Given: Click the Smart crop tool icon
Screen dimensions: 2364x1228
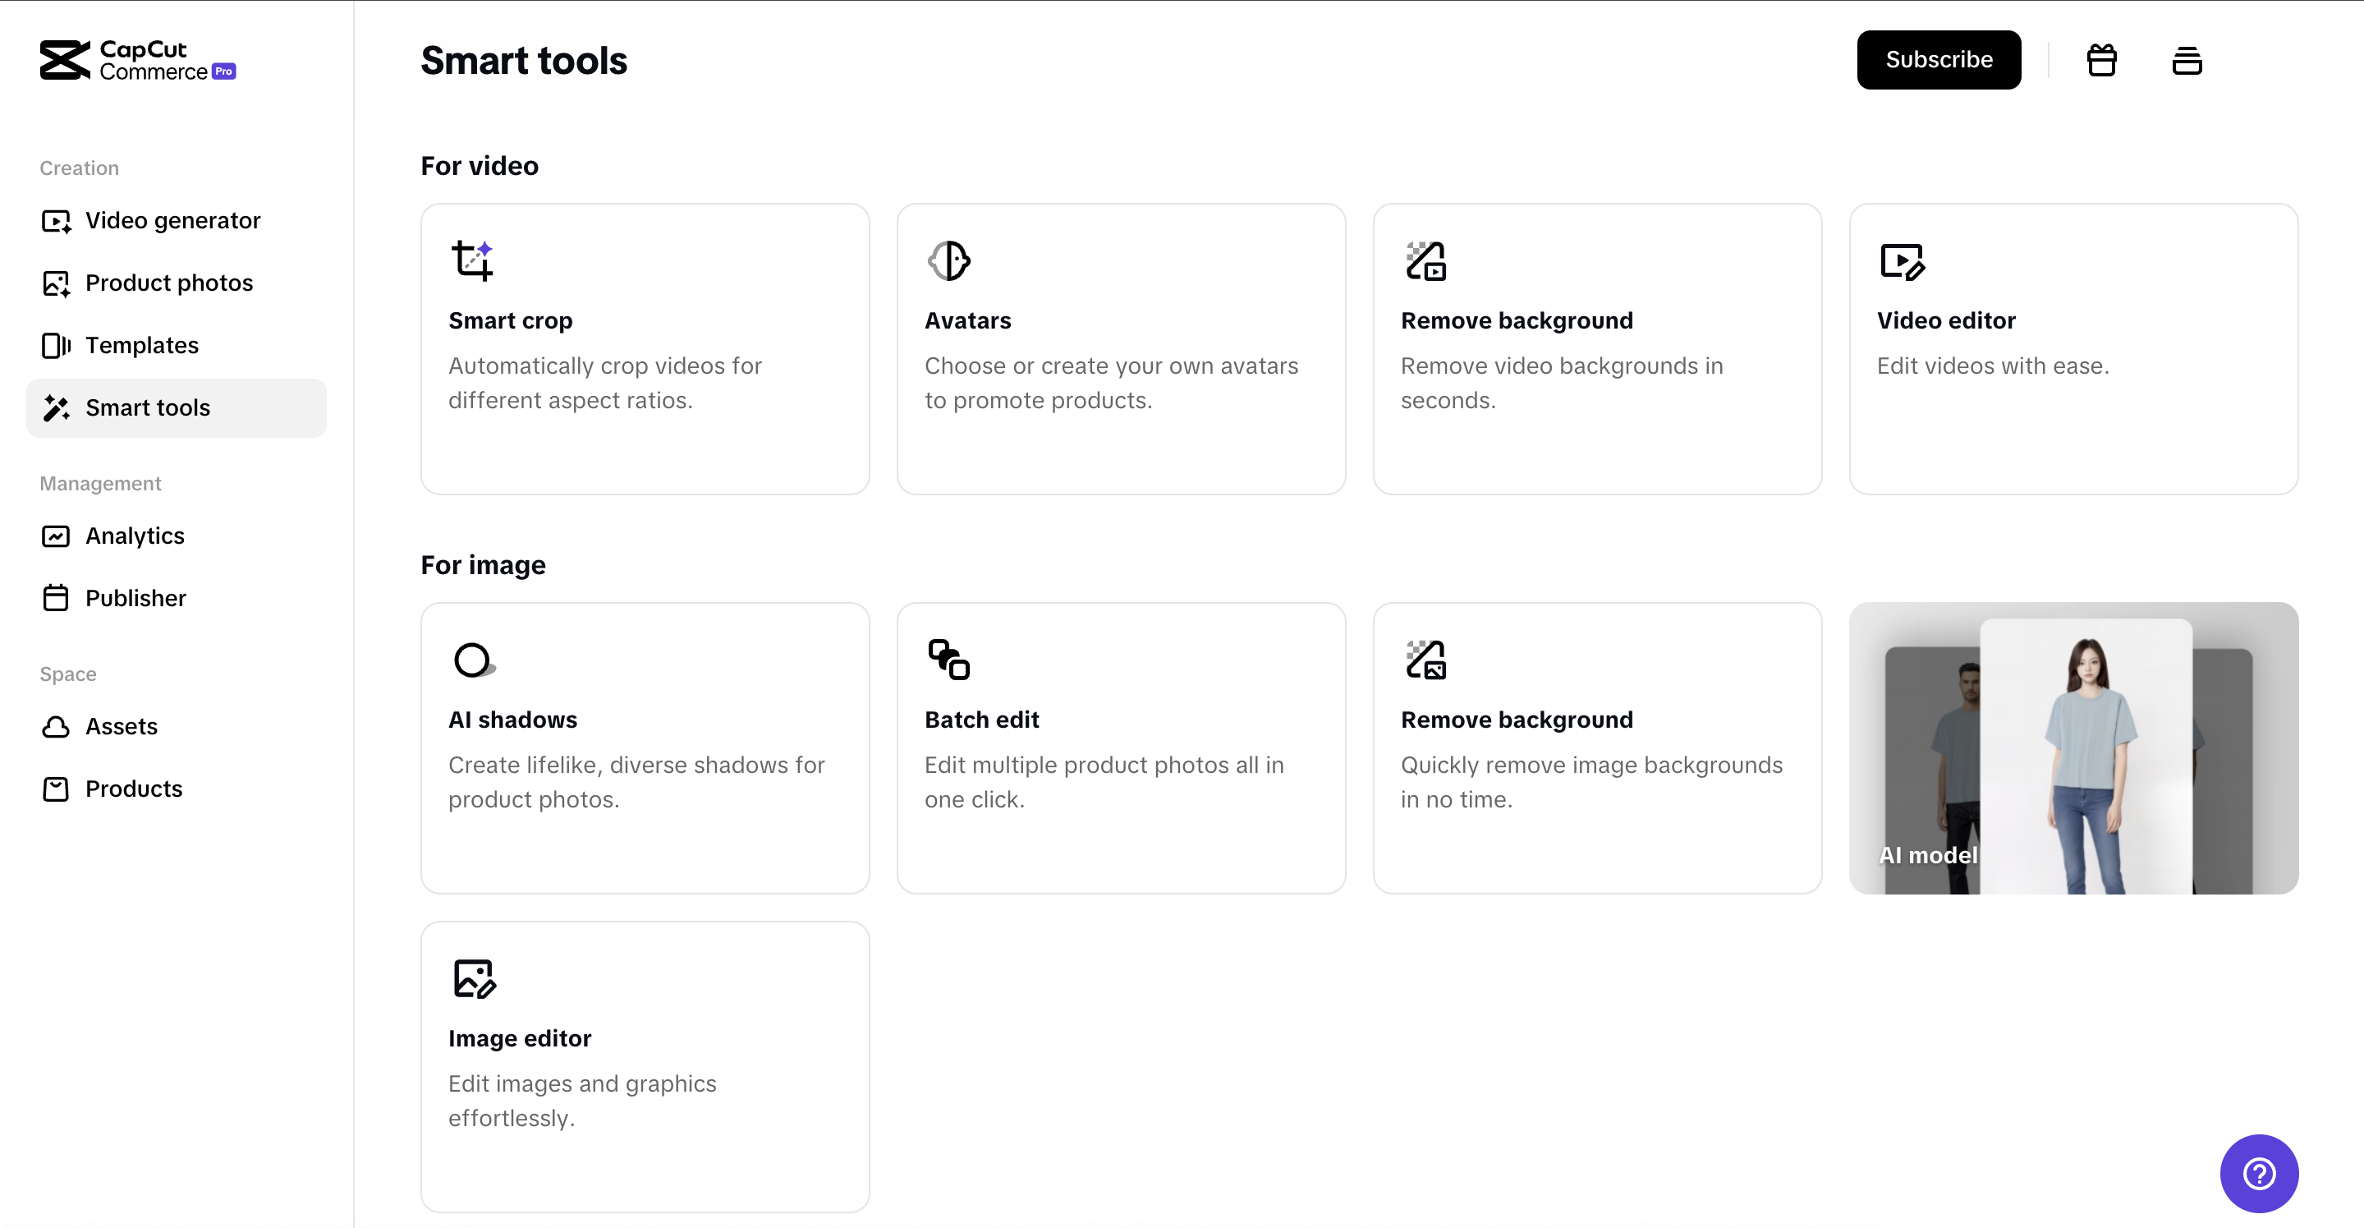Looking at the screenshot, I should (x=473, y=260).
